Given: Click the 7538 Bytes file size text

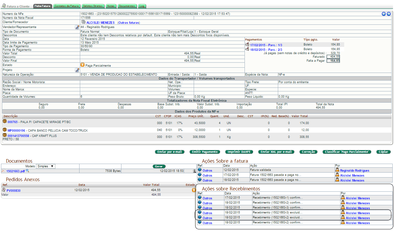Looking at the screenshot, I should [113, 171].
